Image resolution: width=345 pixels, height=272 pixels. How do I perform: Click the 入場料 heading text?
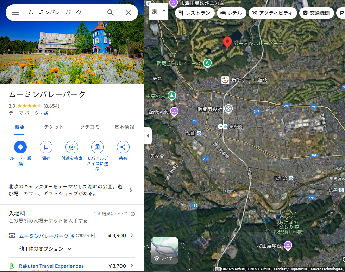(17, 213)
